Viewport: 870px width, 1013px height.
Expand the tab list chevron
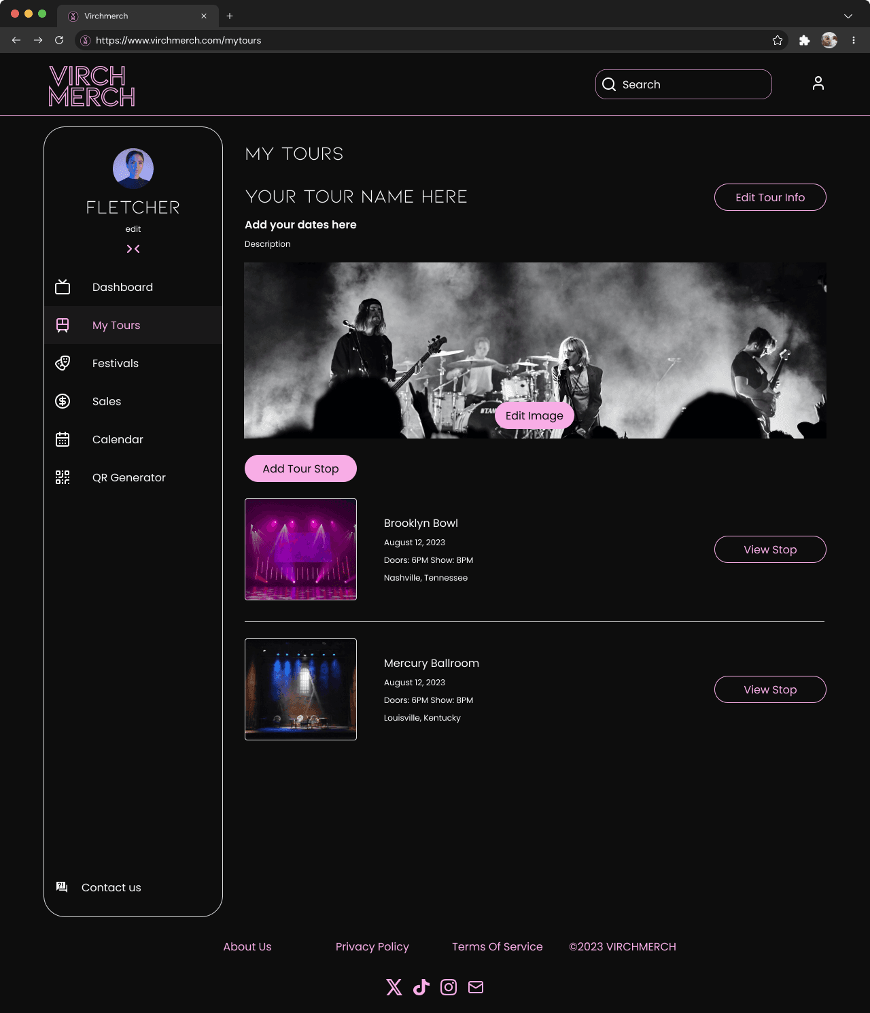(x=848, y=16)
